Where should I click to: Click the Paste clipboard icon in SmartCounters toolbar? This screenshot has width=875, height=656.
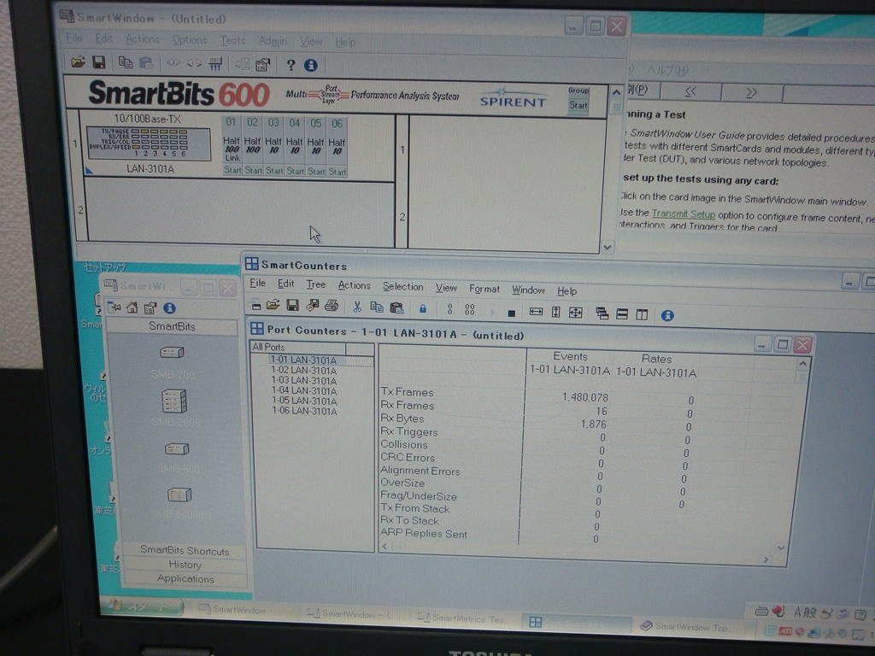coord(396,307)
